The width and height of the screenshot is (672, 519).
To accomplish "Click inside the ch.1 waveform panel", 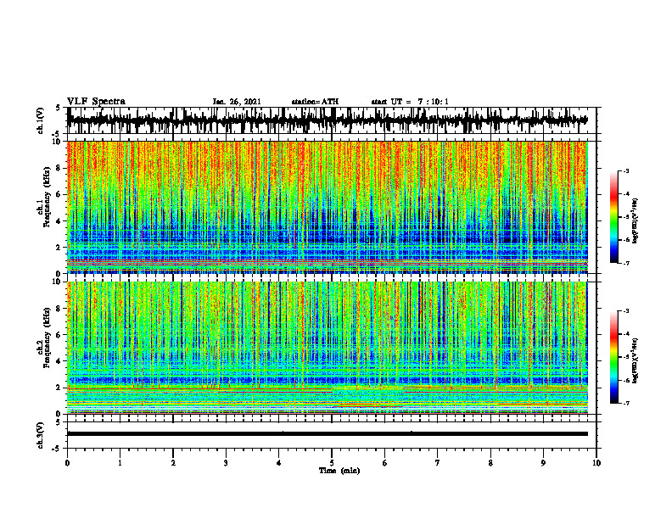I will click(x=333, y=120).
